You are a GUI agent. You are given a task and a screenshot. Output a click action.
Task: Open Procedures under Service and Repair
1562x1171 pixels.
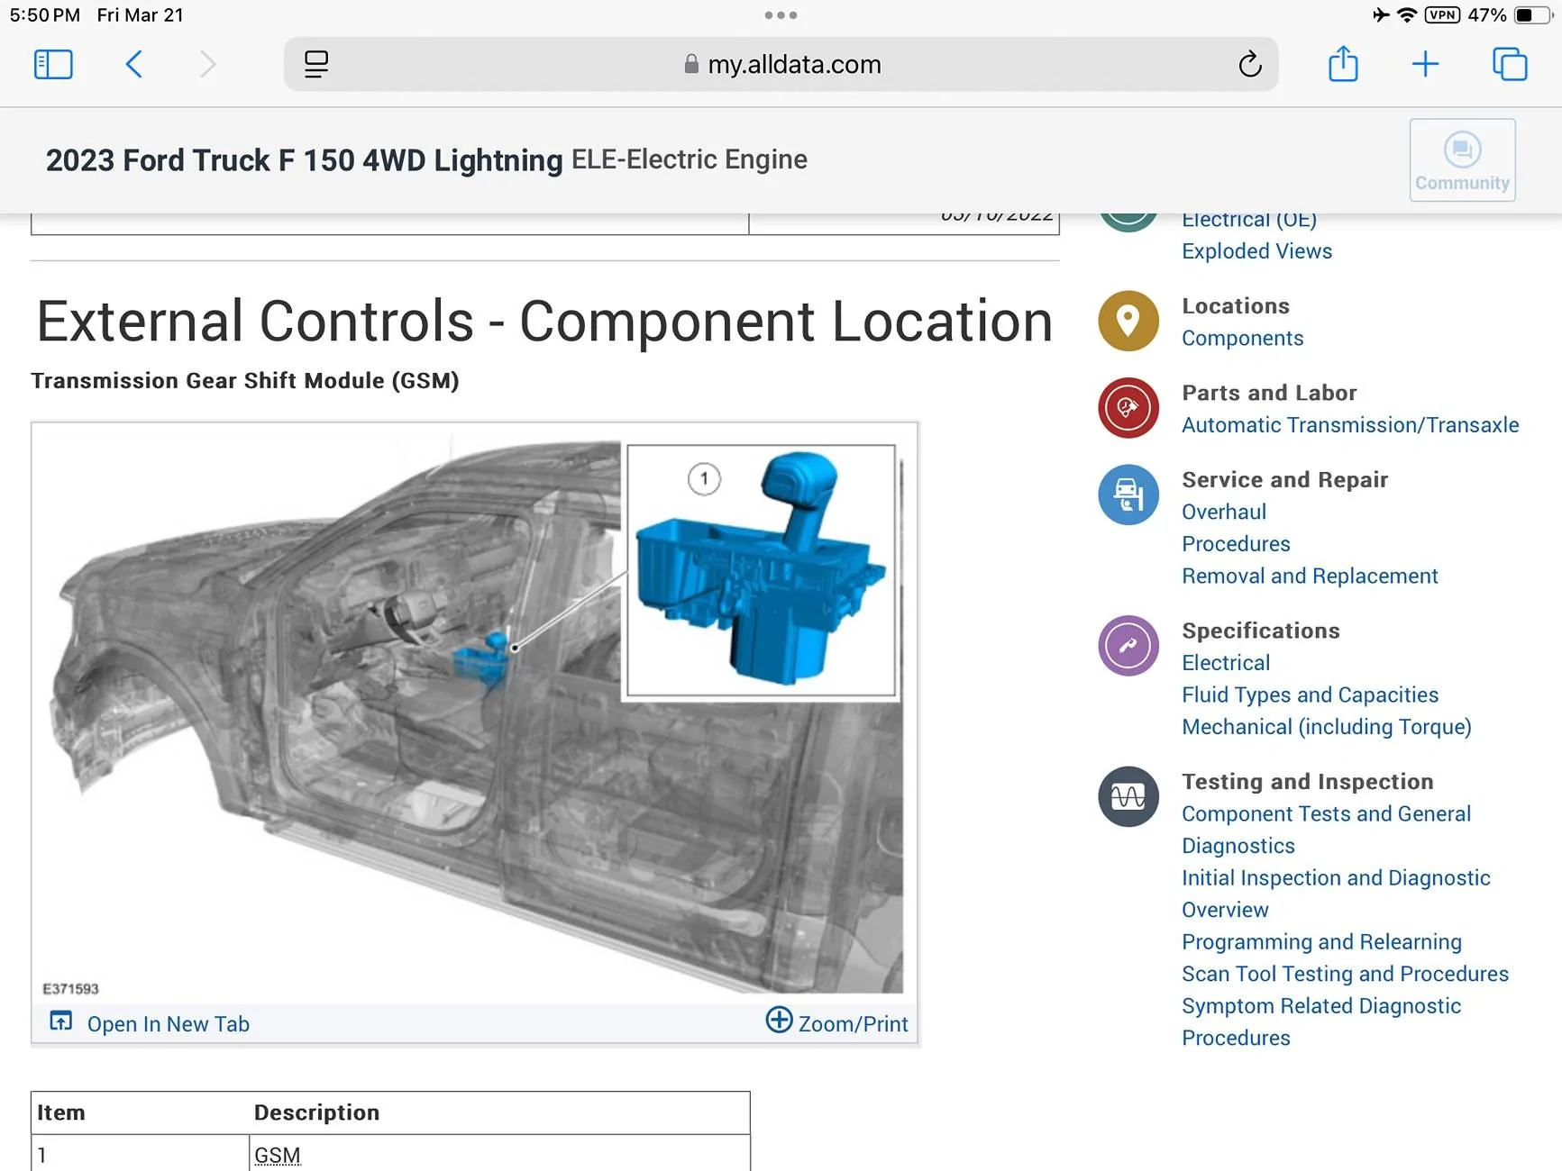coord(1236,544)
